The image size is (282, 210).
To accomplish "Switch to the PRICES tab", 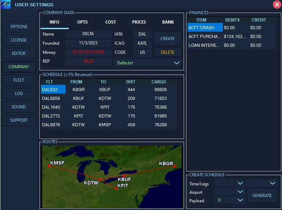I will point(139,22).
